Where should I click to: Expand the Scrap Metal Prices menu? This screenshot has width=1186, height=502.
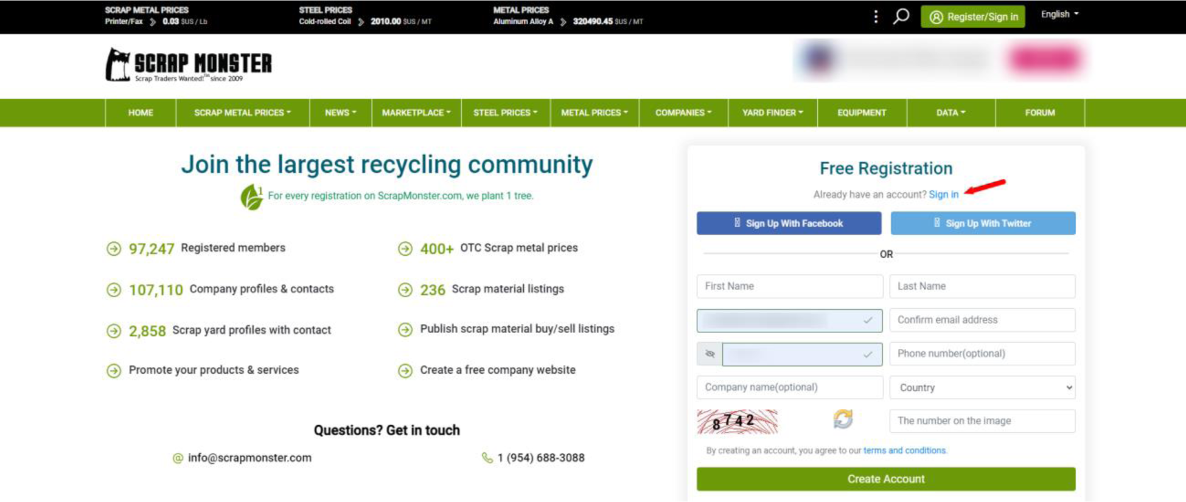pos(242,113)
